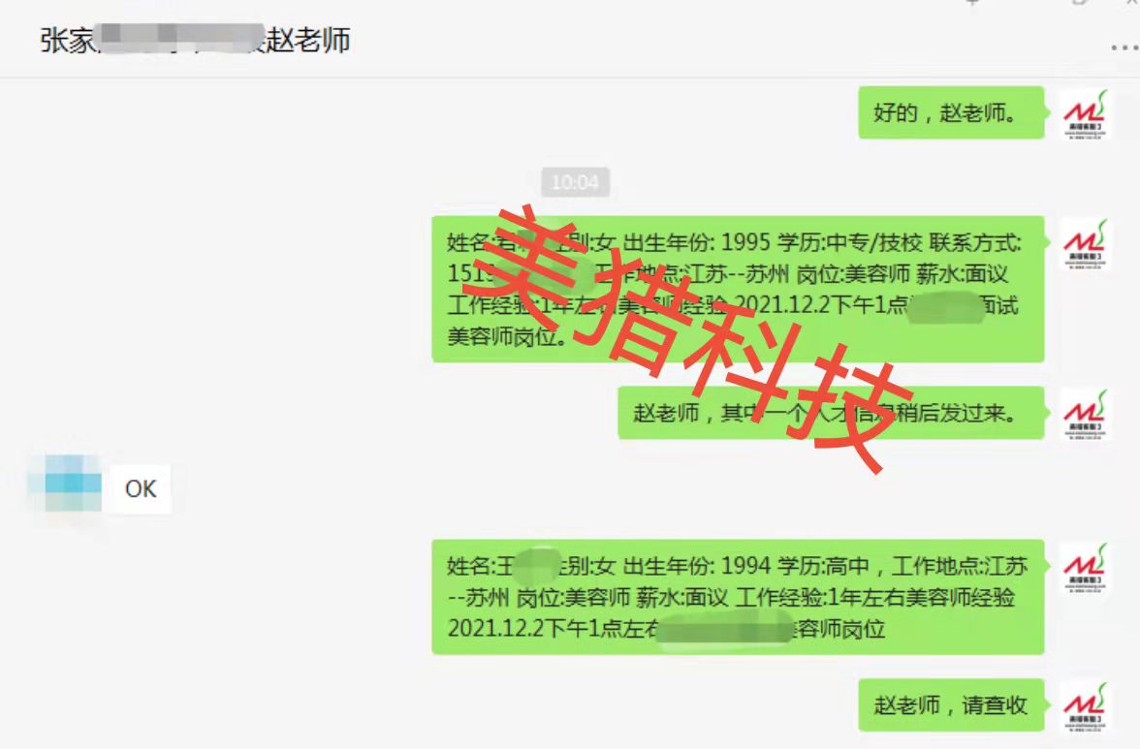Click avatar next to the 1995 resume message
This screenshot has height=749, width=1140.
click(x=1085, y=243)
